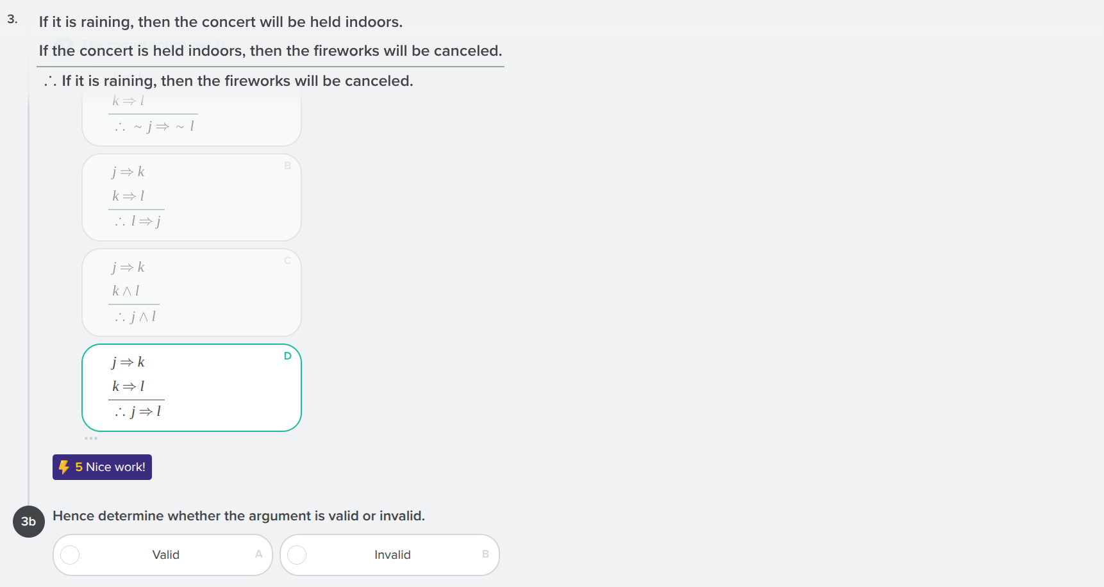Image resolution: width=1104 pixels, height=587 pixels.
Task: Select the Valid radio circle
Action: click(x=71, y=555)
